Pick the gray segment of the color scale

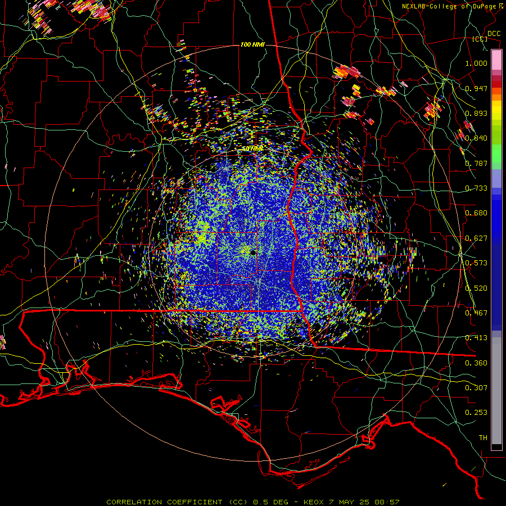click(496, 391)
